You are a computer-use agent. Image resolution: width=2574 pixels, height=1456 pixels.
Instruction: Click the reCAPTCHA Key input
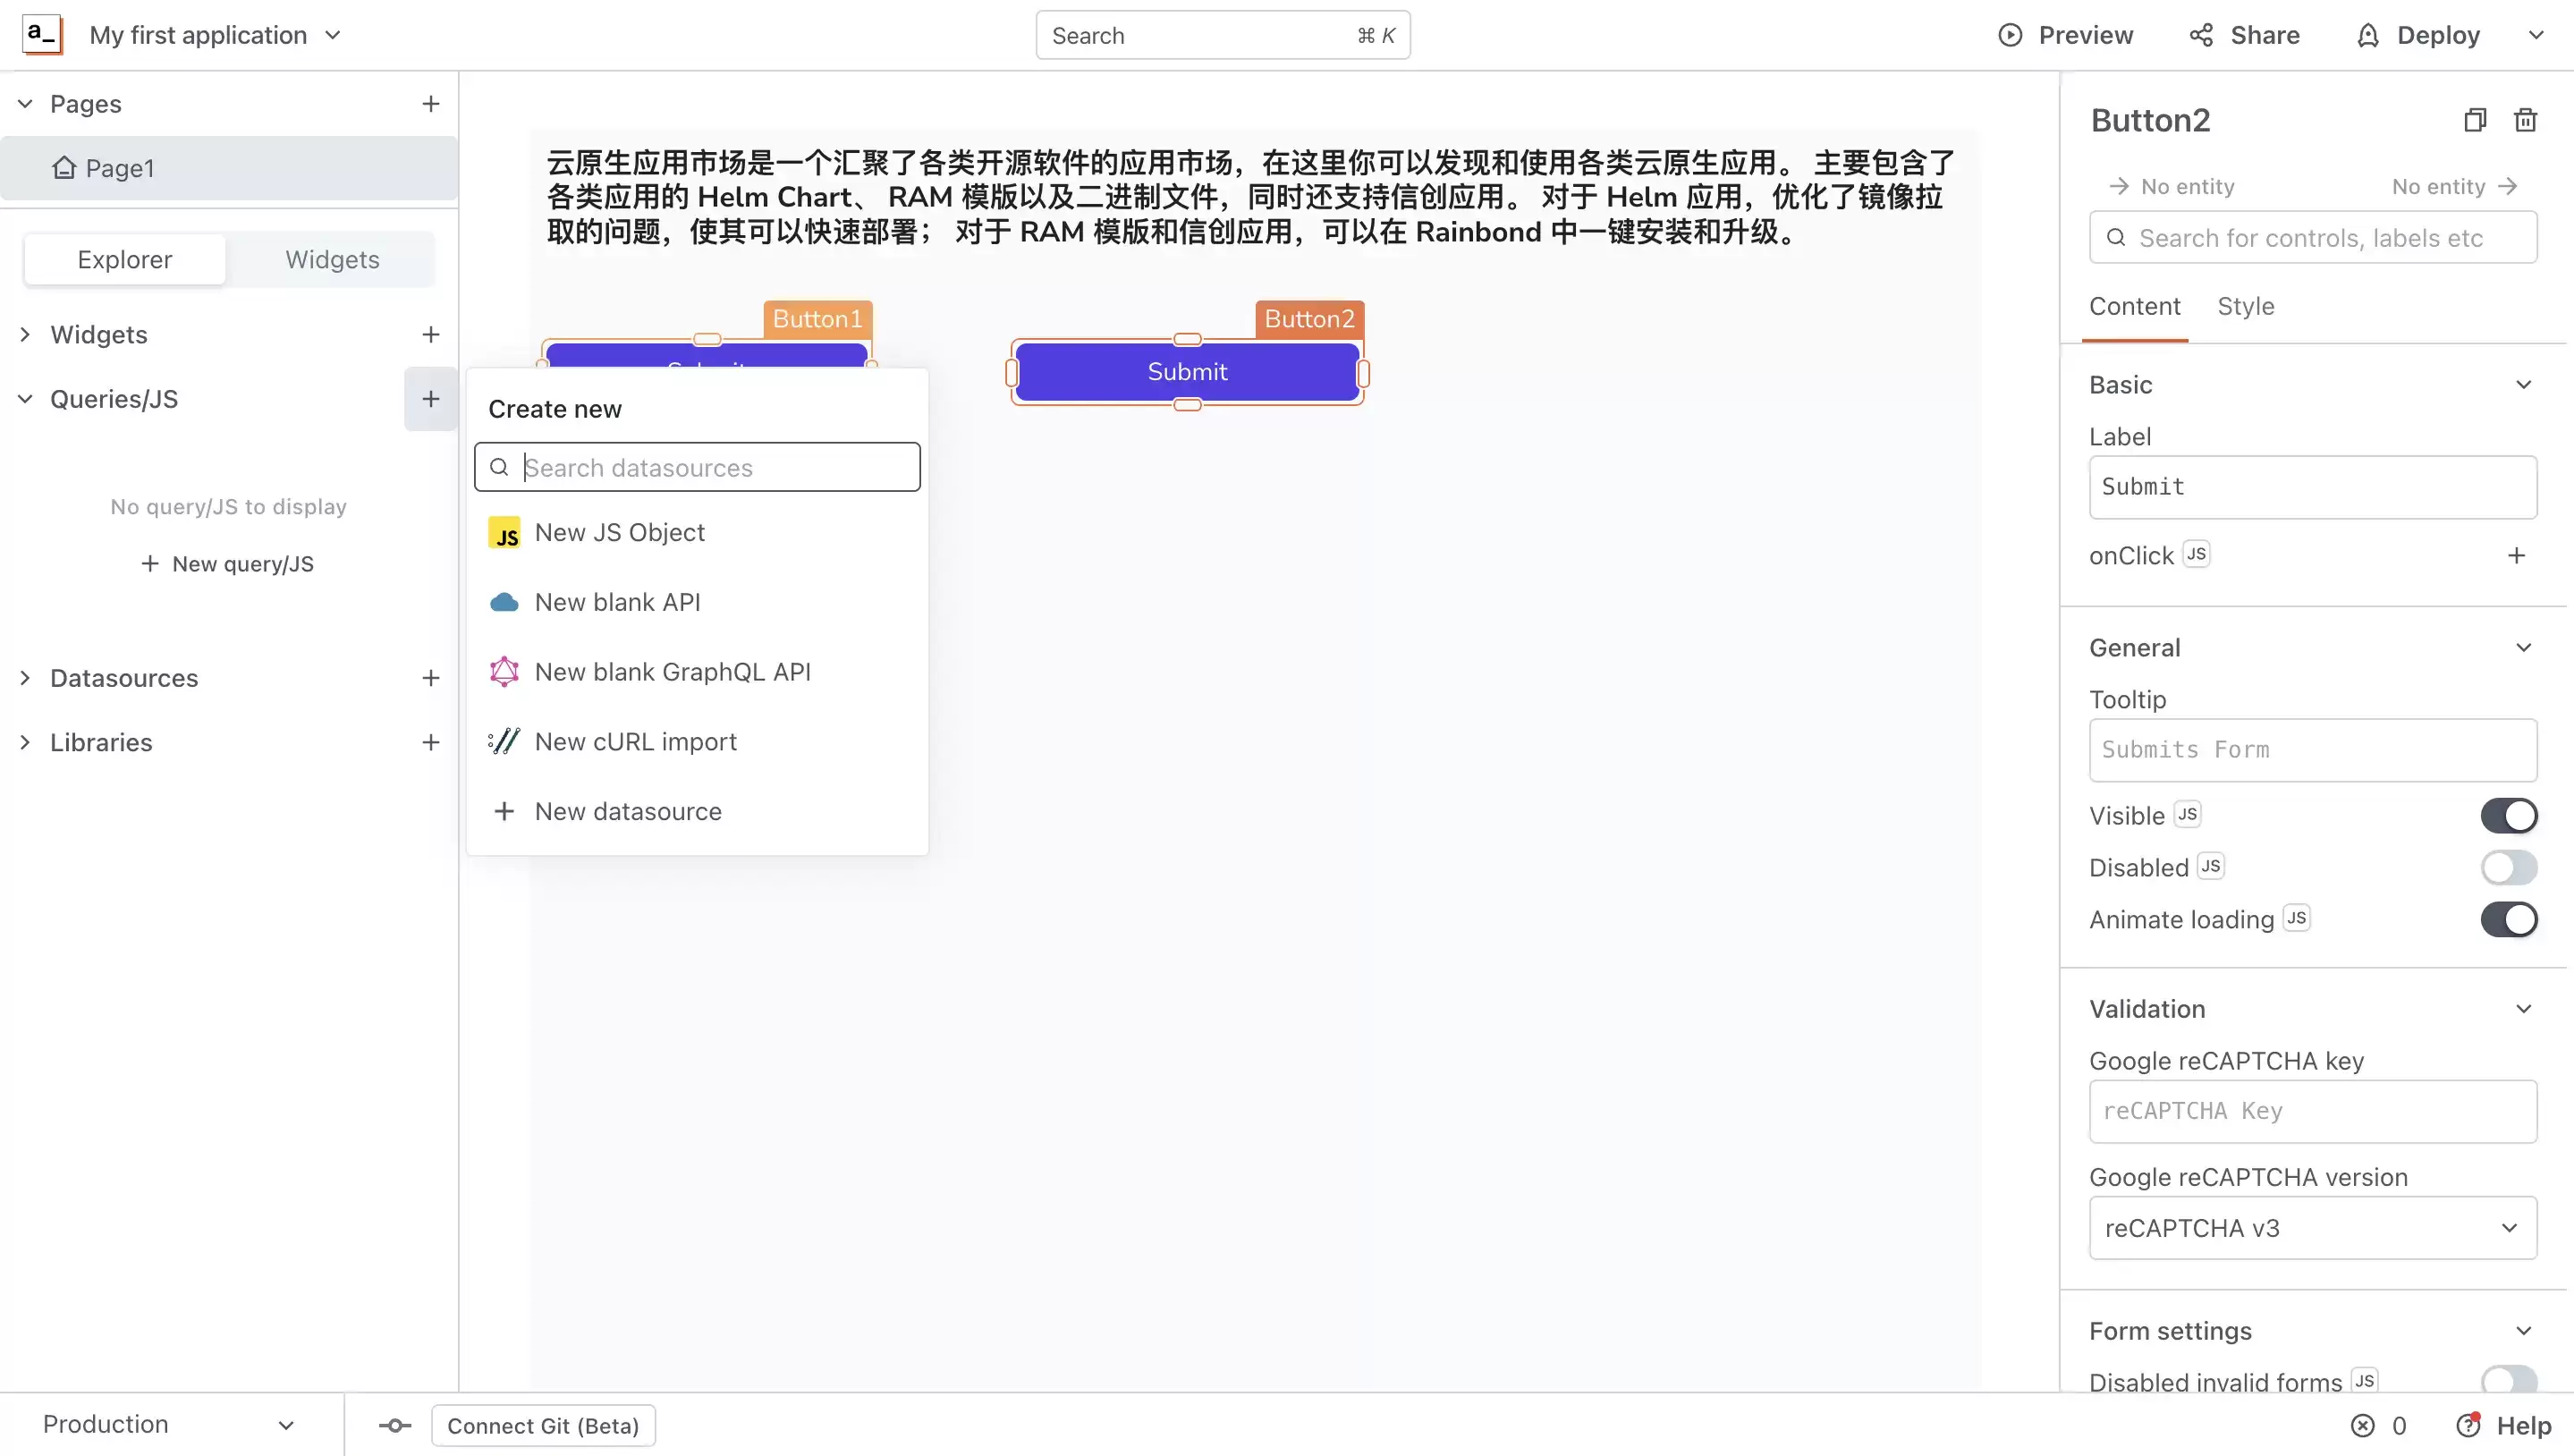click(x=2312, y=1111)
